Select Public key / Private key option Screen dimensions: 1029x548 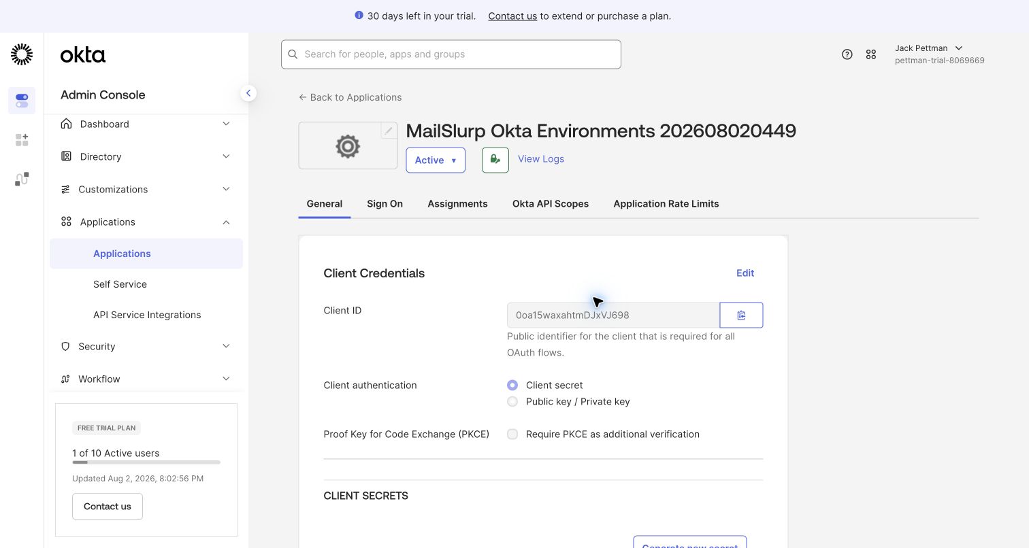(x=512, y=401)
